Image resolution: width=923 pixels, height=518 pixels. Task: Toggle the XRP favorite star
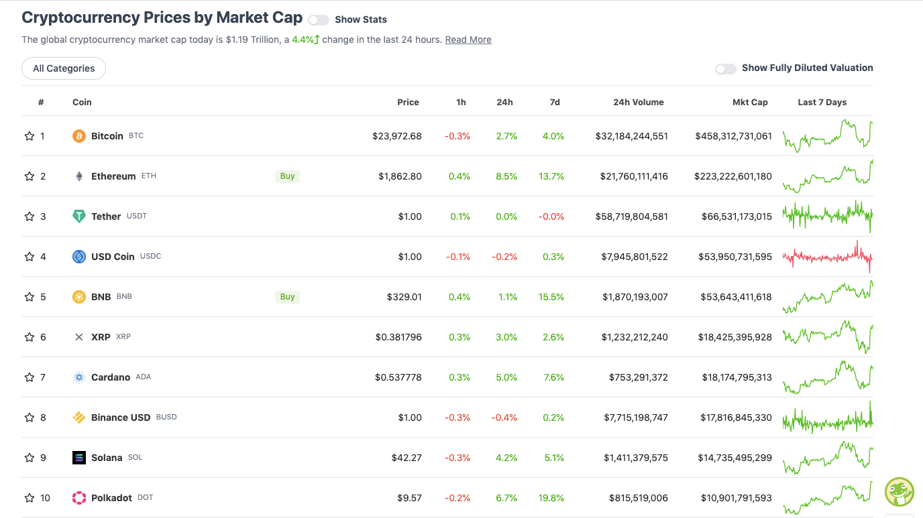tap(30, 337)
